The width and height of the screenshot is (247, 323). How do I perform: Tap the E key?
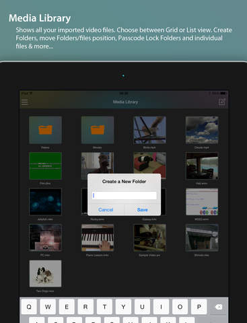(x=67, y=307)
